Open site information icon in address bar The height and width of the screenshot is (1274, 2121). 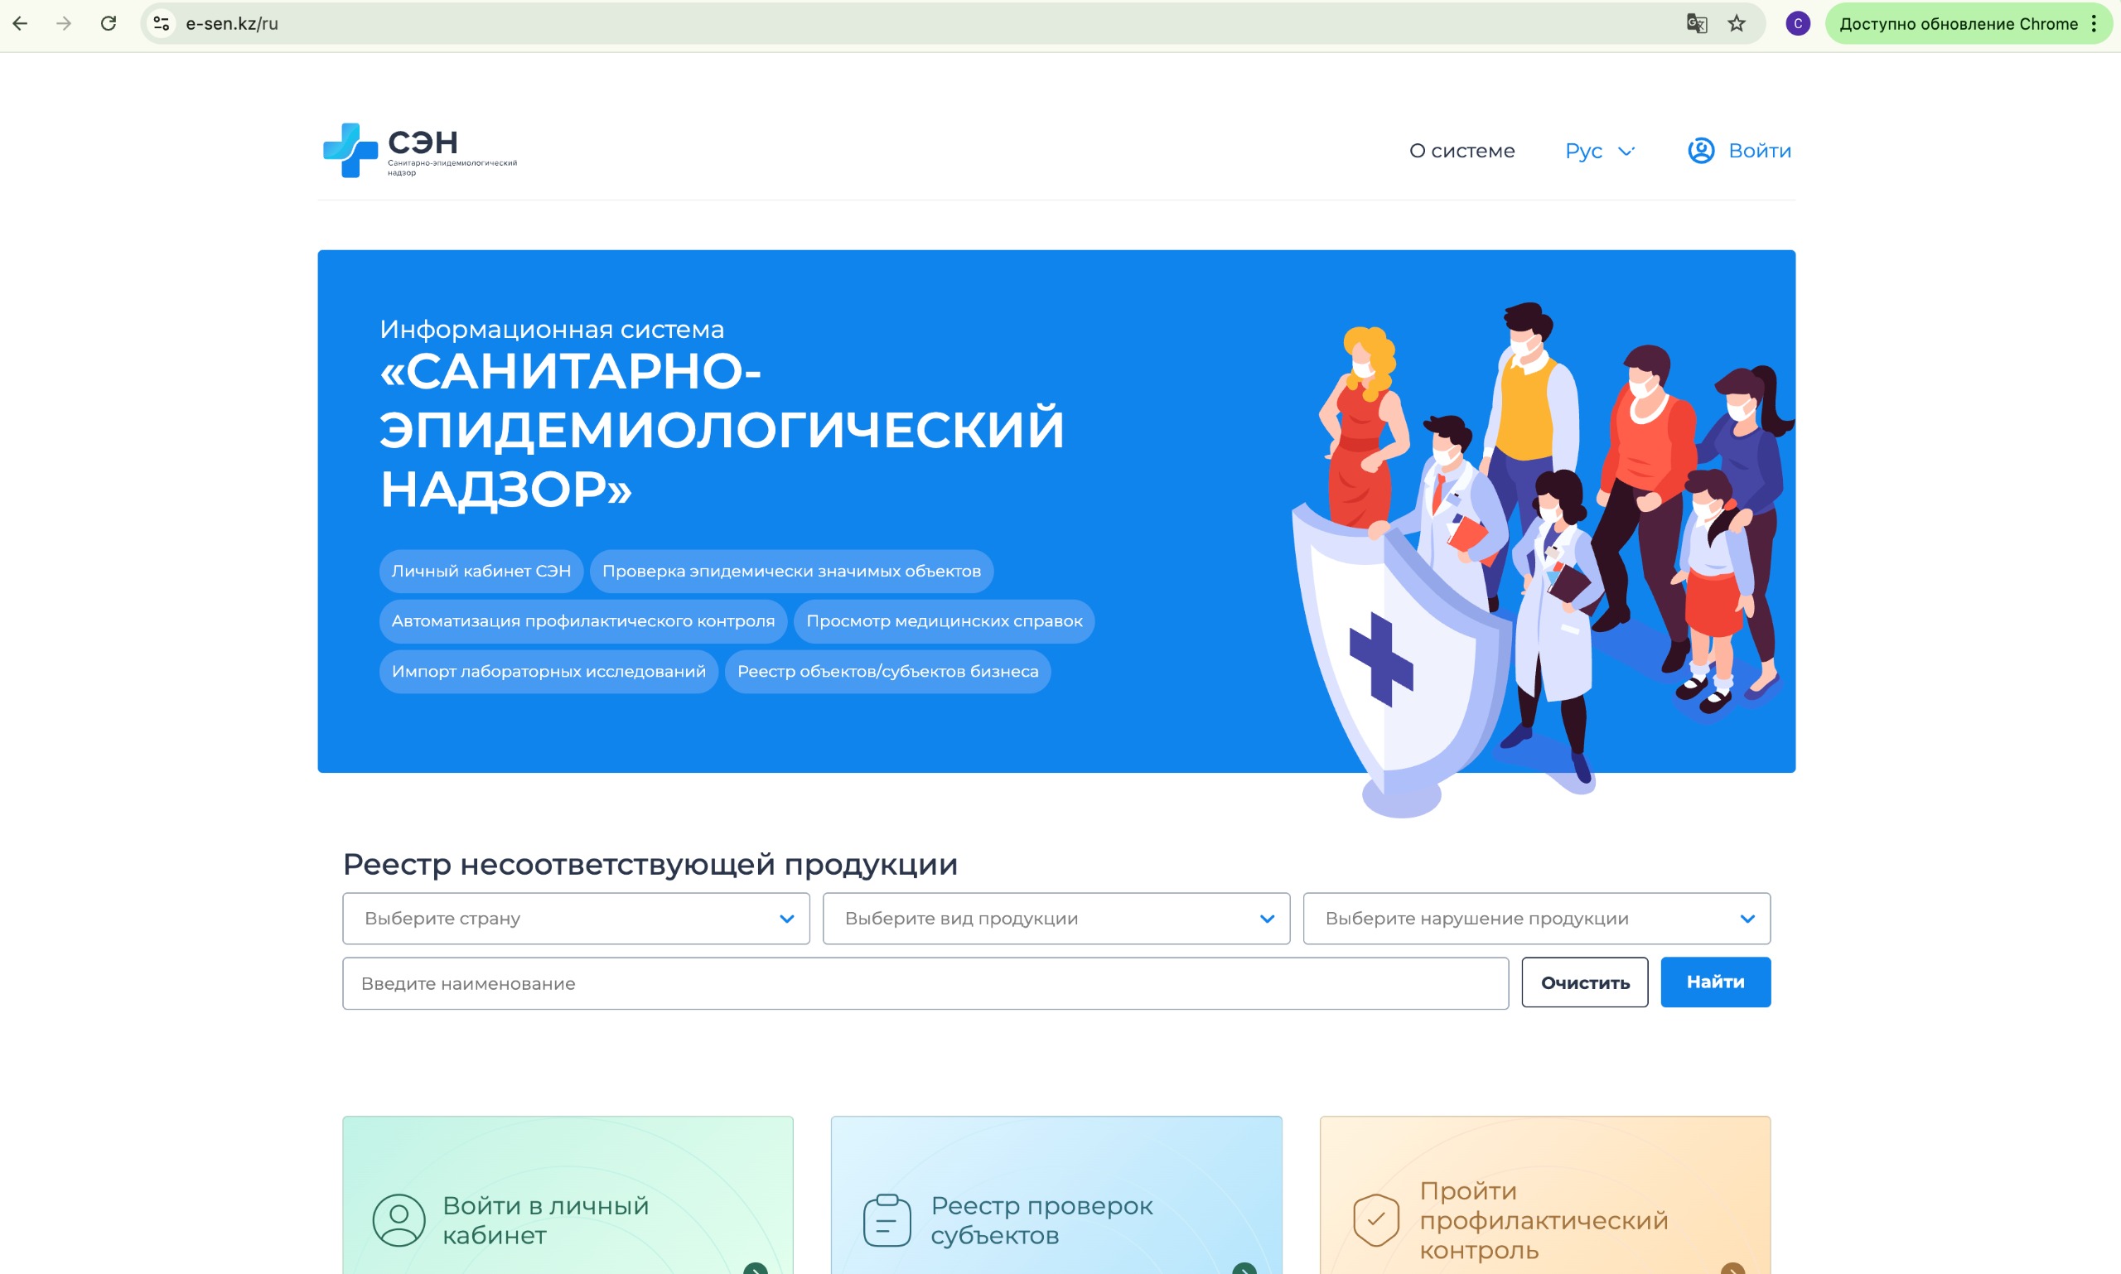[x=162, y=23]
